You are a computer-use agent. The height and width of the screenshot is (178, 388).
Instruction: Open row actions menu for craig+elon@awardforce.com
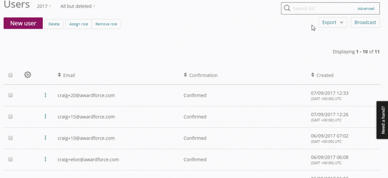coord(45,159)
